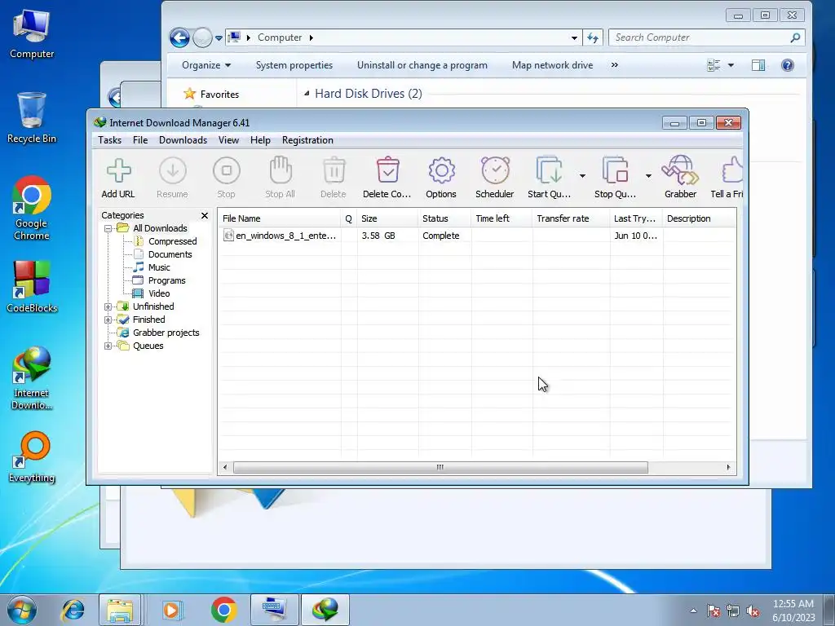The width and height of the screenshot is (835, 626).
Task: Open the Stop Queue dropdown arrow
Action: (x=648, y=176)
